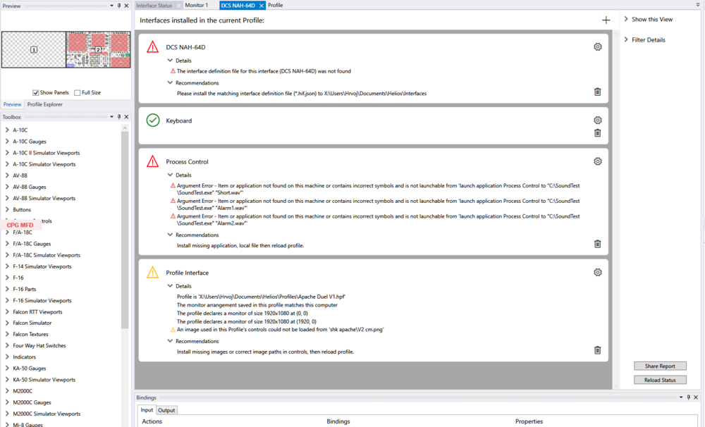Enable the Full Size checkbox
705x427 pixels.
[x=78, y=93]
